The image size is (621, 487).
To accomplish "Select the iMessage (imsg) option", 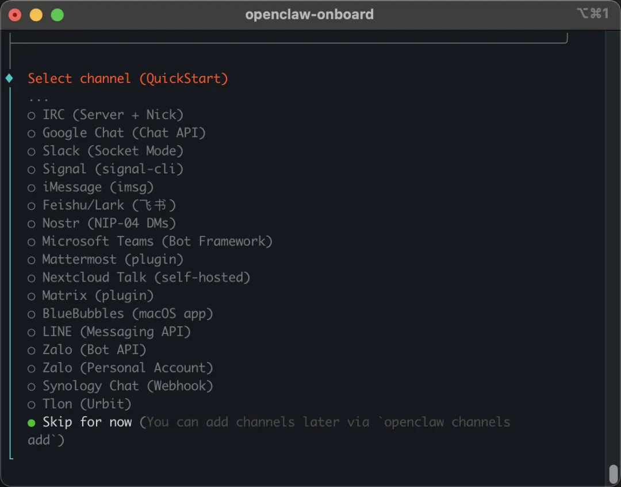I will 90,187.
